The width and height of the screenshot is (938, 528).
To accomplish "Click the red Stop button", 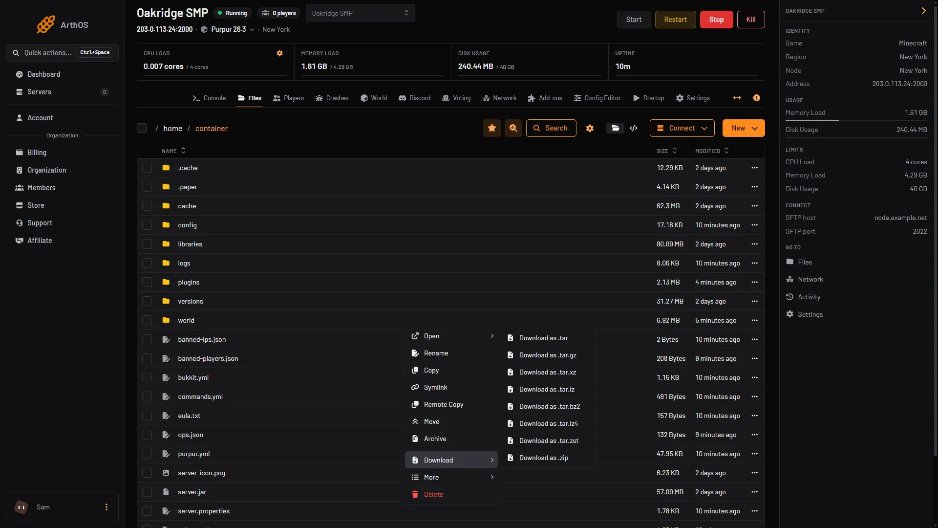I will point(716,20).
